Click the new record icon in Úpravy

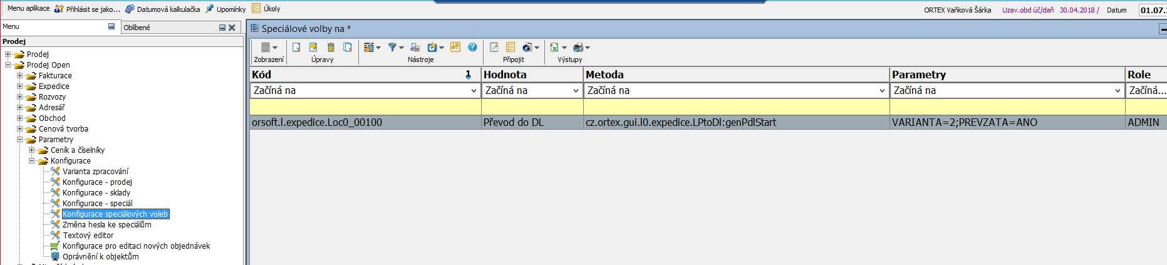click(x=296, y=48)
